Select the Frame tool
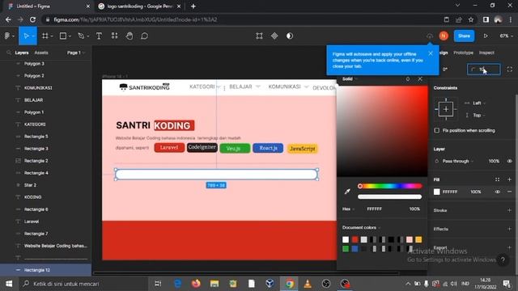The height and width of the screenshot is (291, 518). 45,36
